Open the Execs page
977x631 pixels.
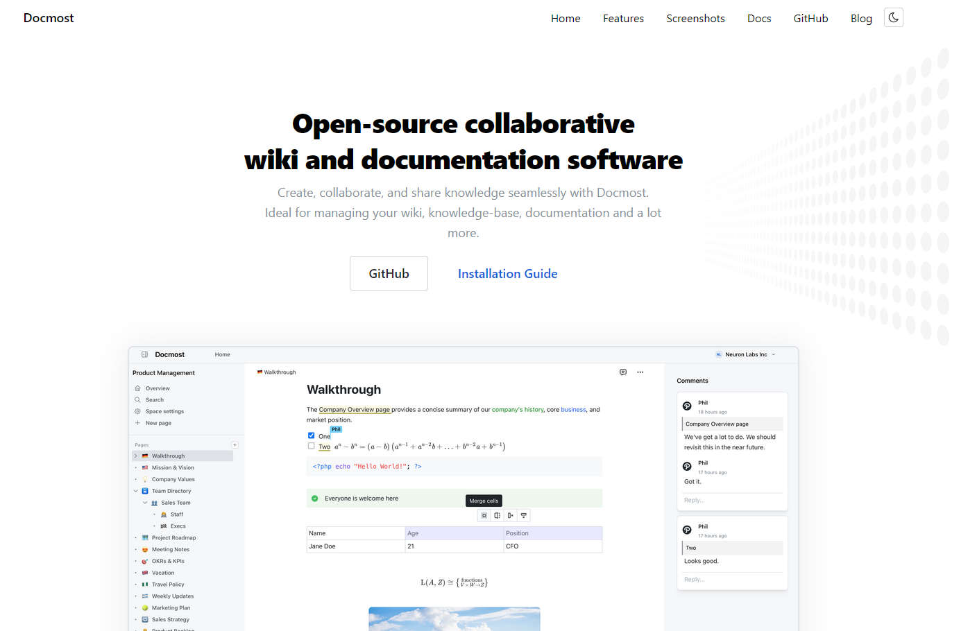pos(178,526)
